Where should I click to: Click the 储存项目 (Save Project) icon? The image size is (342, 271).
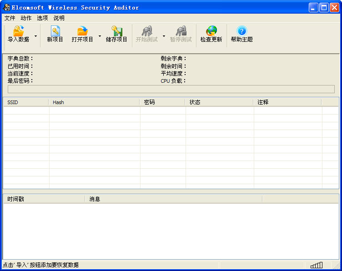pyautogui.click(x=117, y=31)
